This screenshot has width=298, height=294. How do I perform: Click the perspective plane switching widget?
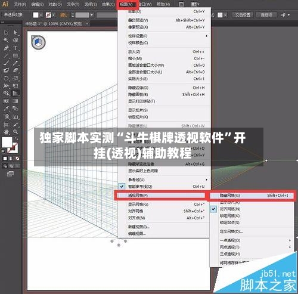39,42
